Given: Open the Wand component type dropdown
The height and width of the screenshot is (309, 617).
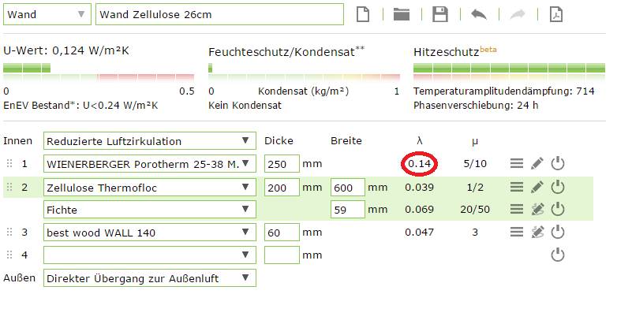Looking at the screenshot, I should pyautogui.click(x=47, y=14).
